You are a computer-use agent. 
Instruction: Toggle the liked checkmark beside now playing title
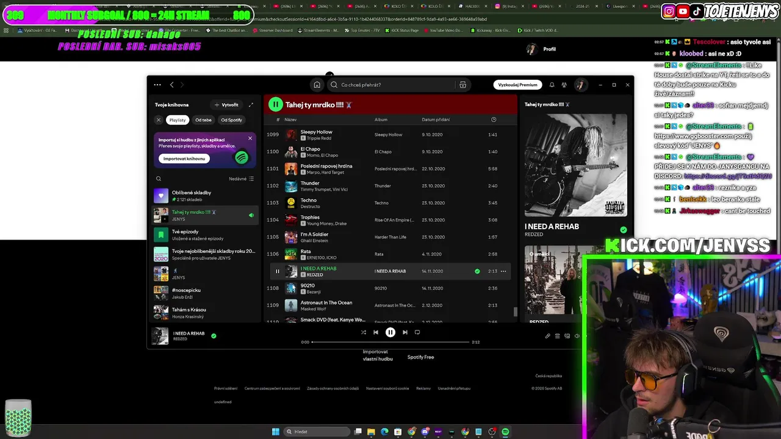pyautogui.click(x=214, y=335)
